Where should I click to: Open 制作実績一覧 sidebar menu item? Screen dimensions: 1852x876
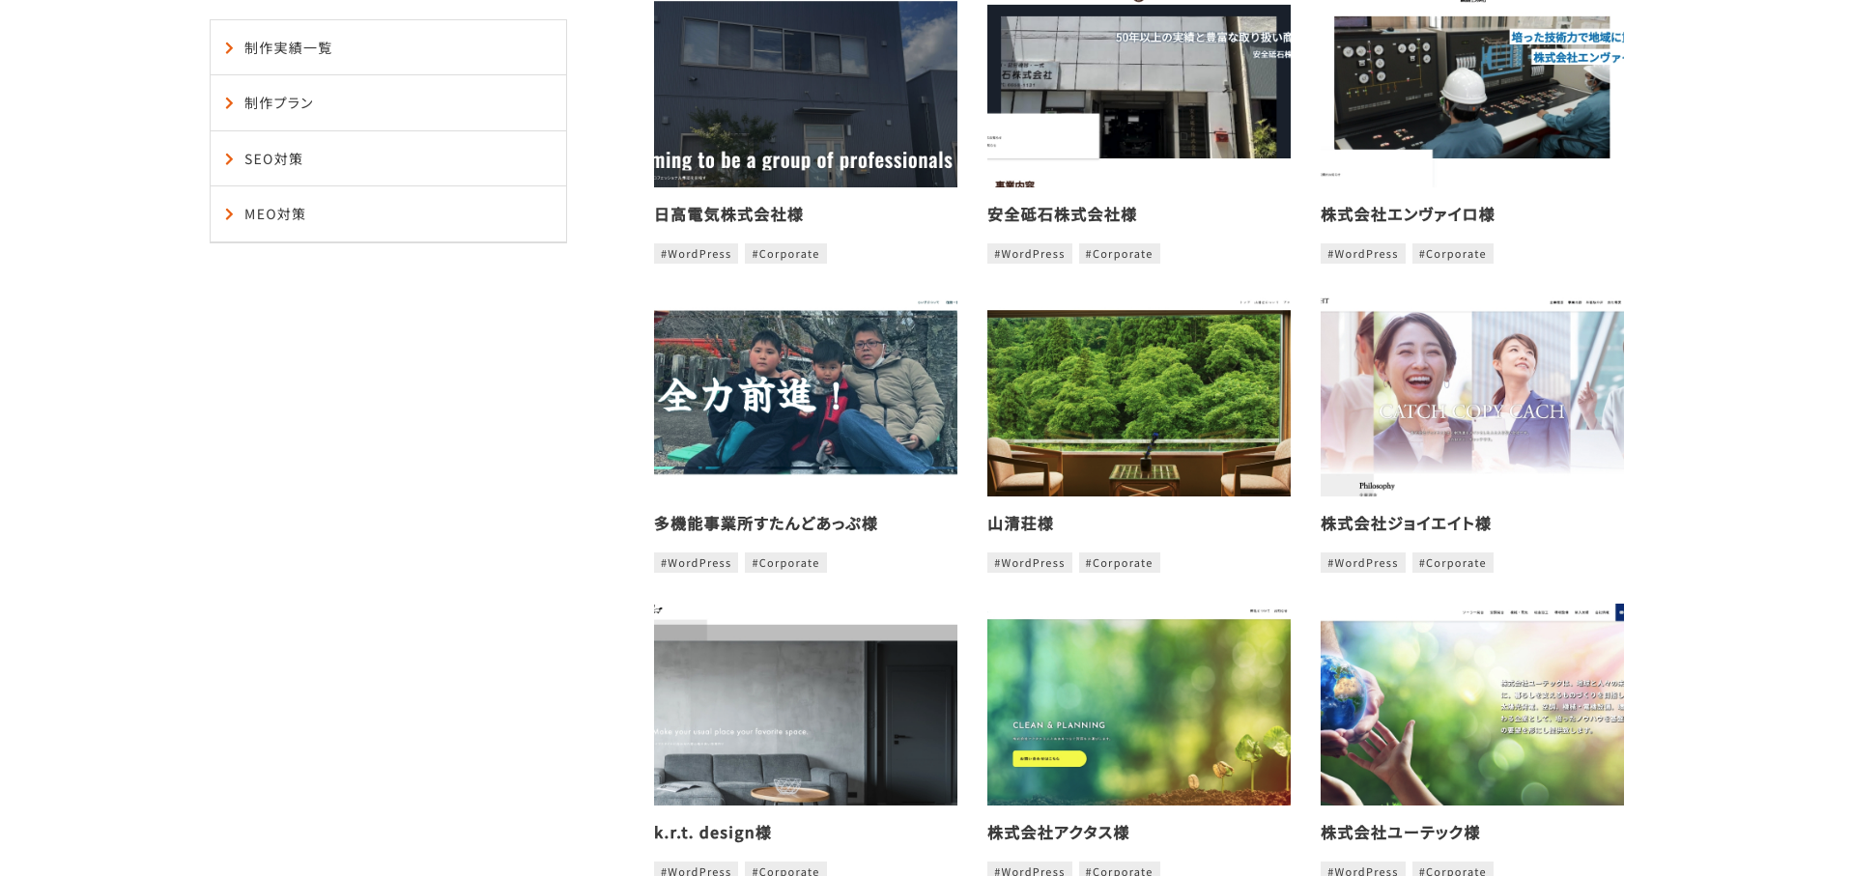click(287, 46)
